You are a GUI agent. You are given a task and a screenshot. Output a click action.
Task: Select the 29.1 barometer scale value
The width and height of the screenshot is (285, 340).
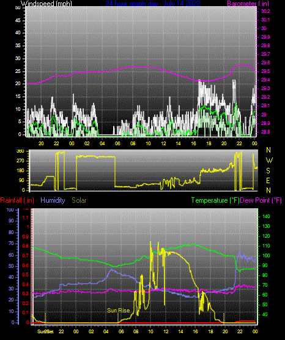(x=265, y=105)
